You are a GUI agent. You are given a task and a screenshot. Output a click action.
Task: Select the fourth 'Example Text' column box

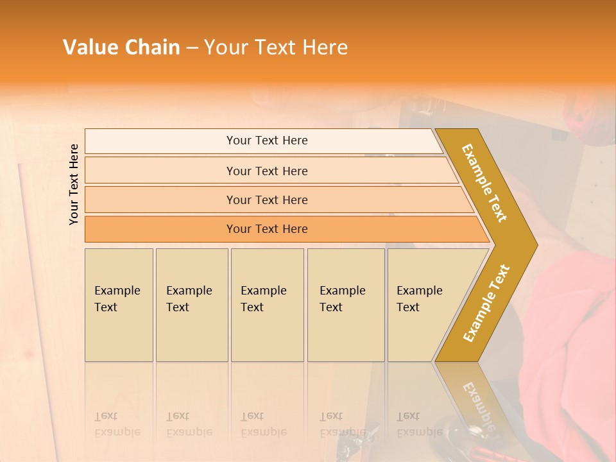point(346,305)
